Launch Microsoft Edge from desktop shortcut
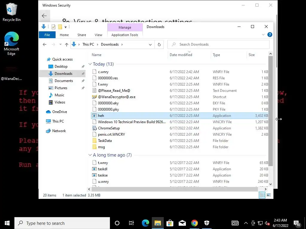The height and width of the screenshot is (229, 306). click(12, 44)
